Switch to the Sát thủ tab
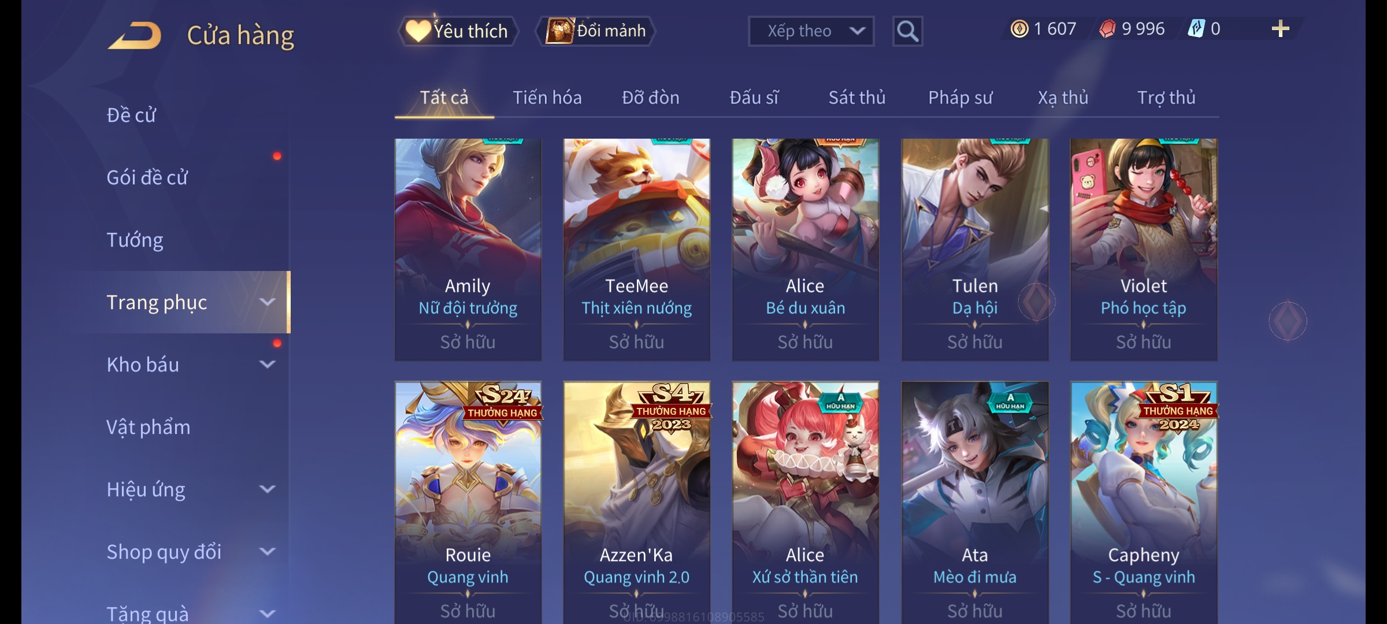 tap(857, 98)
